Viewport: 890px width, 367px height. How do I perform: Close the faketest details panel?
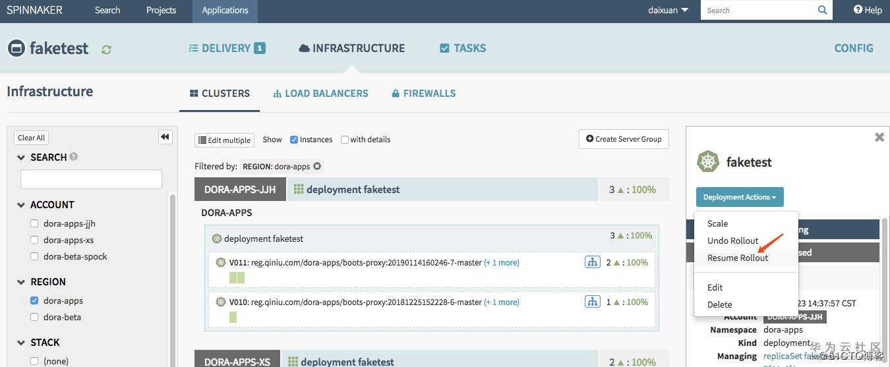click(879, 137)
